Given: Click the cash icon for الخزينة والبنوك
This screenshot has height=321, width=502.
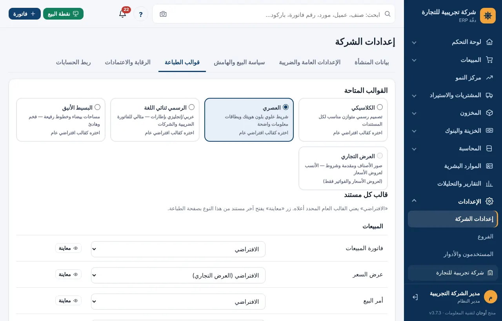Looking at the screenshot, I should (x=489, y=131).
